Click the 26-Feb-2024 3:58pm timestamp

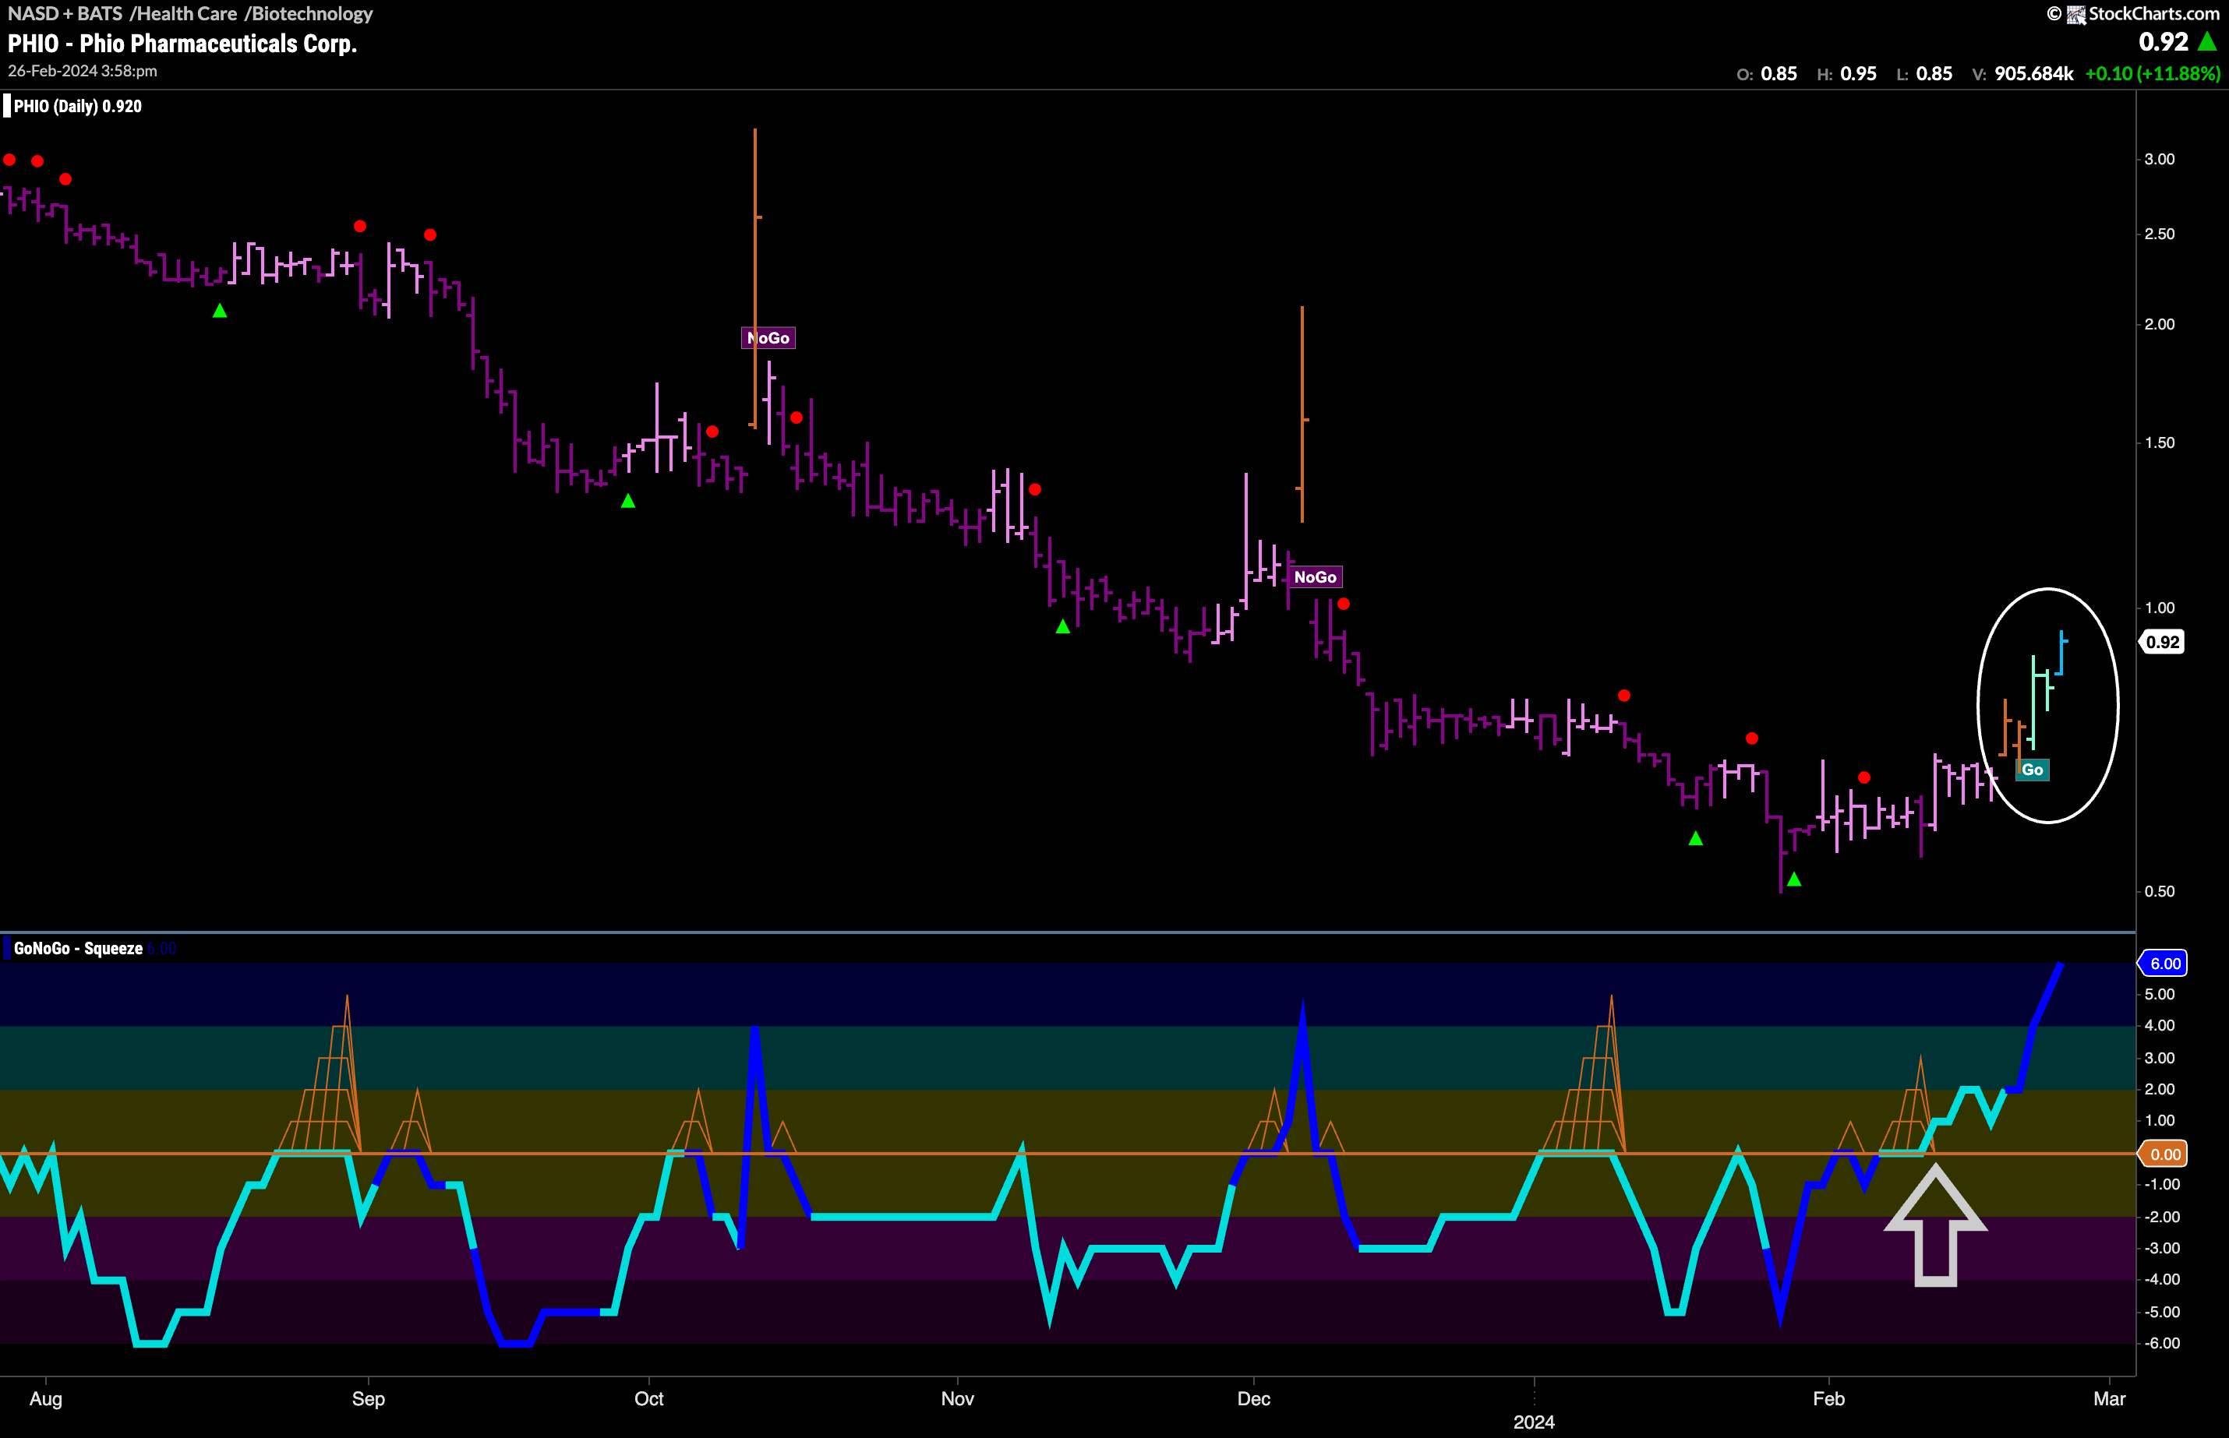tap(82, 71)
